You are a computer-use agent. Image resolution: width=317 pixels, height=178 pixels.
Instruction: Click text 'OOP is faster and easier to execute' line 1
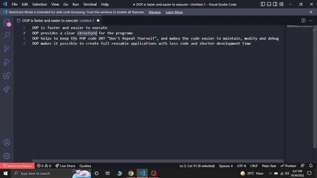pos(69,28)
